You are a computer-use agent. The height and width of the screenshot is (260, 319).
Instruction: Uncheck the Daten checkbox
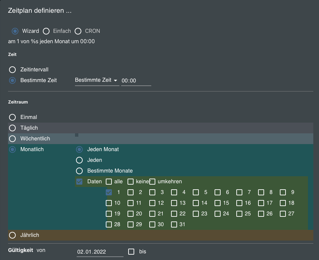(x=79, y=182)
